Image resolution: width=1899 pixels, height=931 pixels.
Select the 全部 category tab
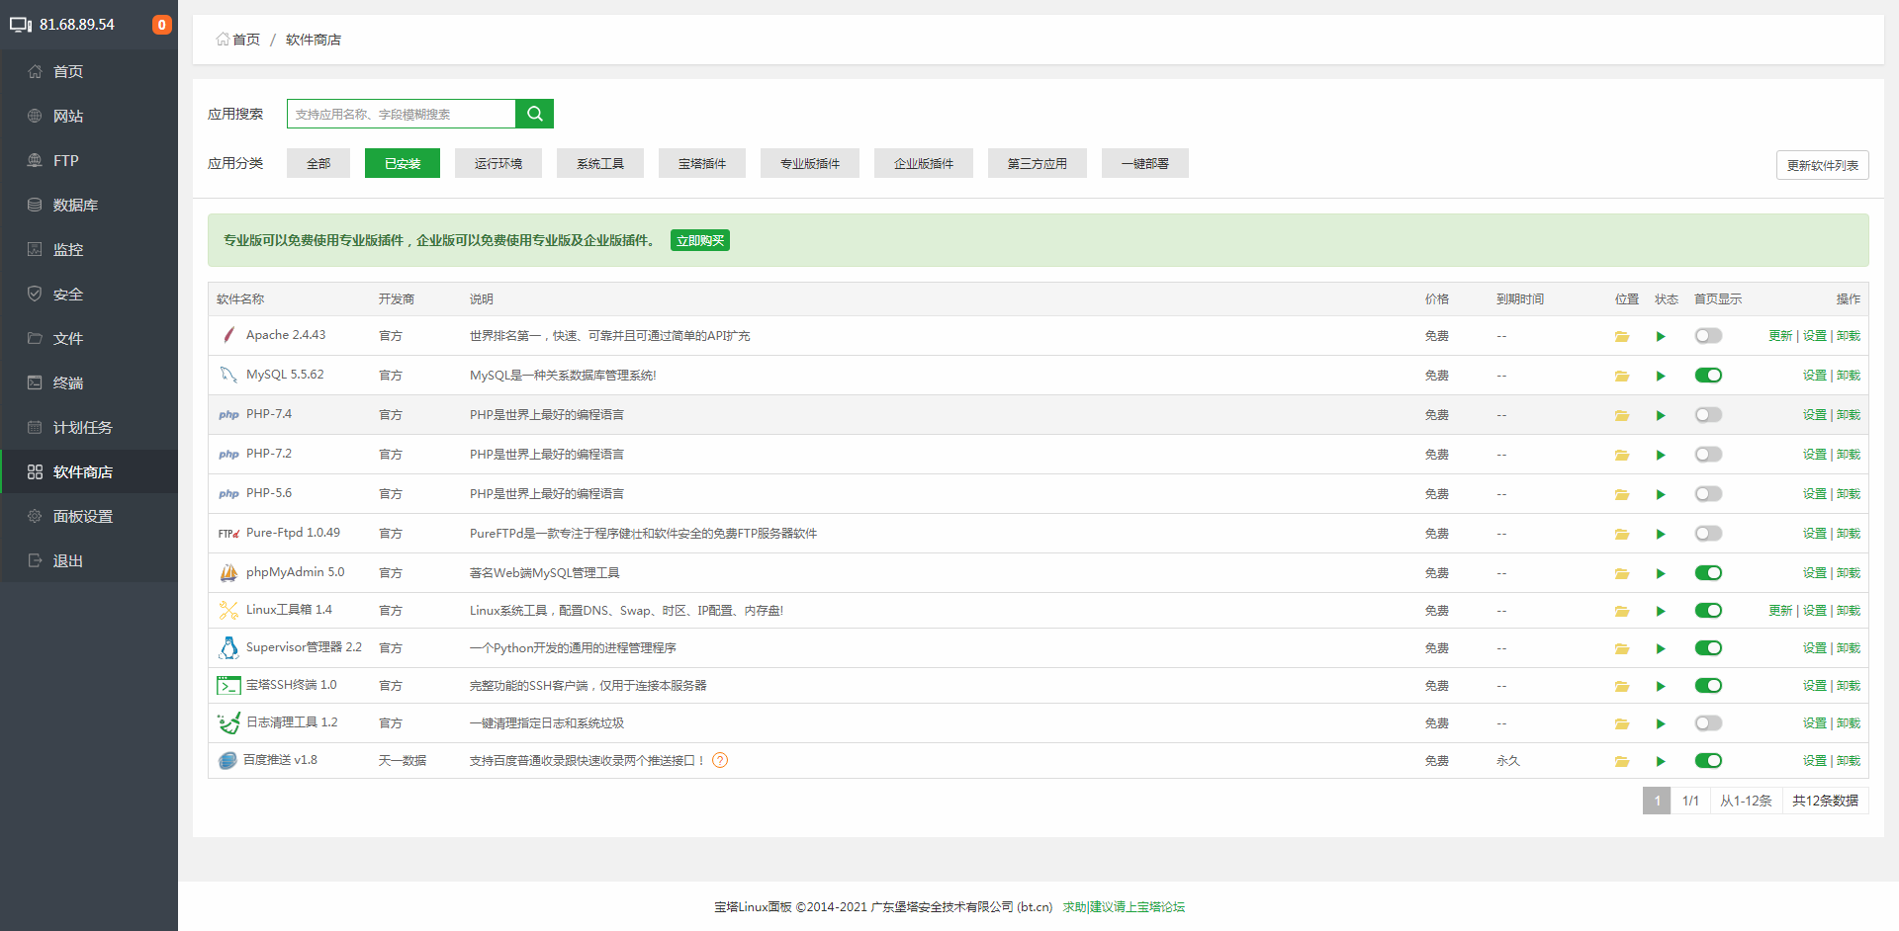pyautogui.click(x=318, y=163)
